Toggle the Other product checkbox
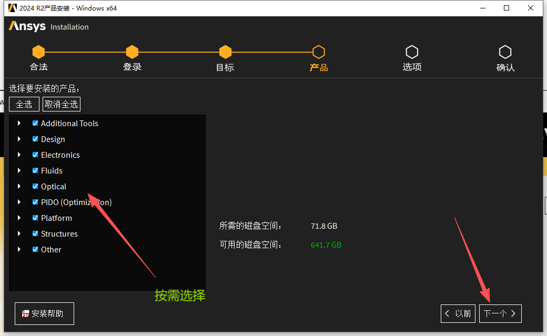This screenshot has height=336, width=547. click(x=35, y=249)
